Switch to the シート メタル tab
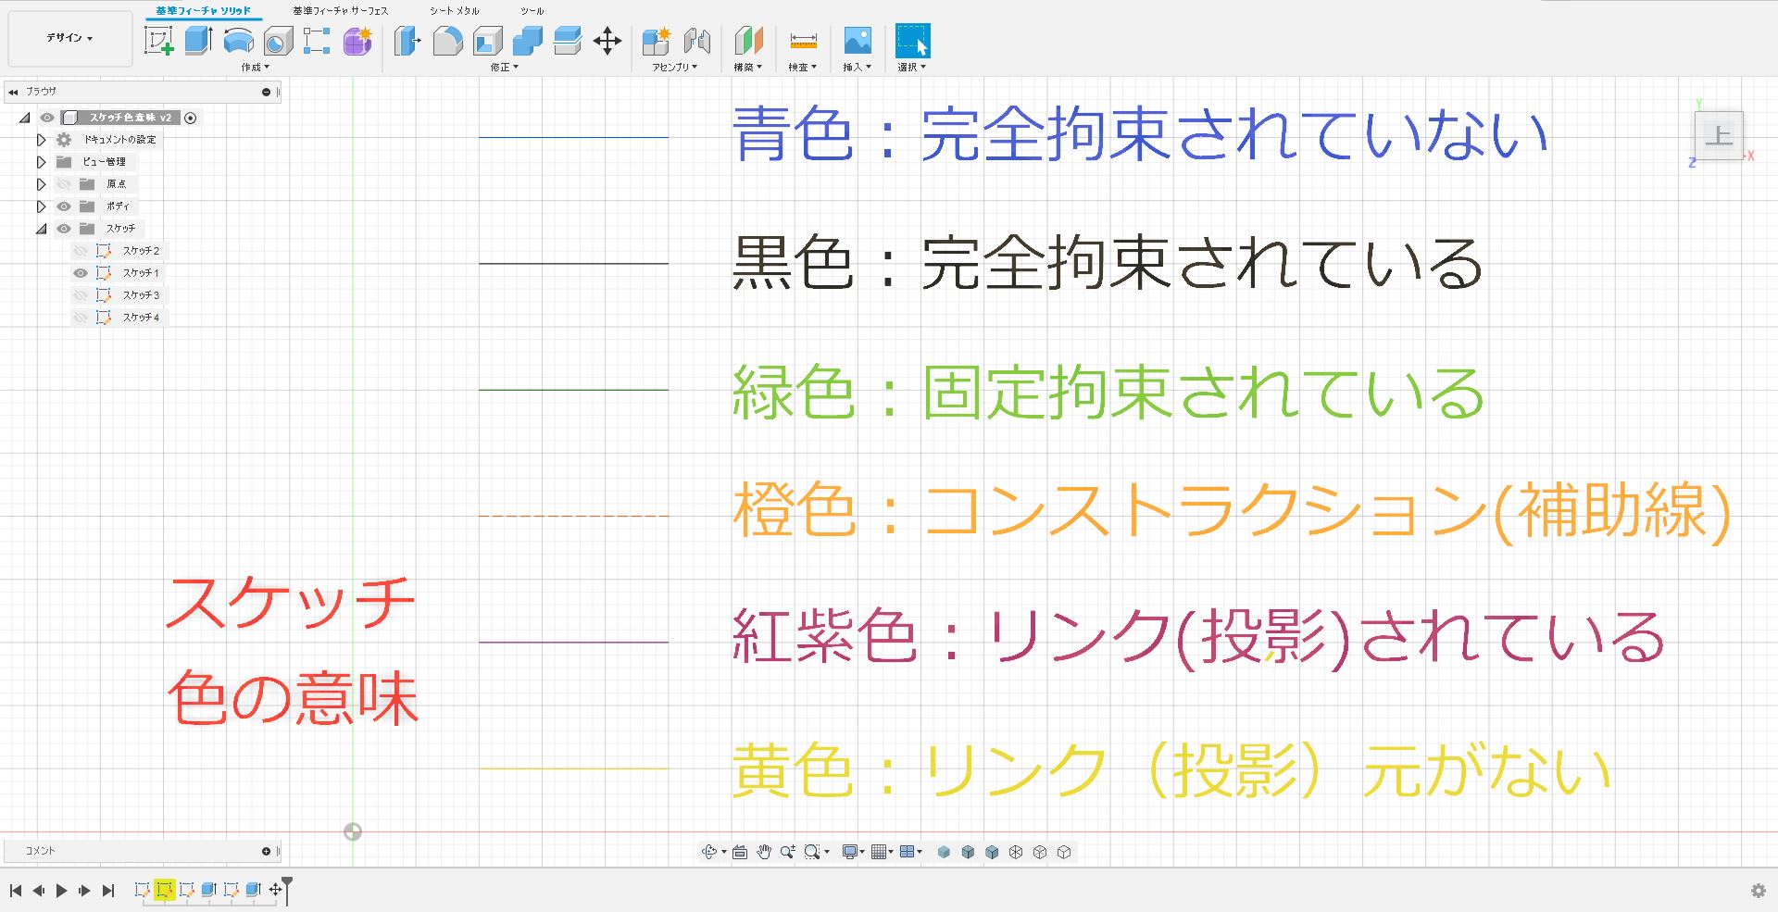 tap(454, 11)
